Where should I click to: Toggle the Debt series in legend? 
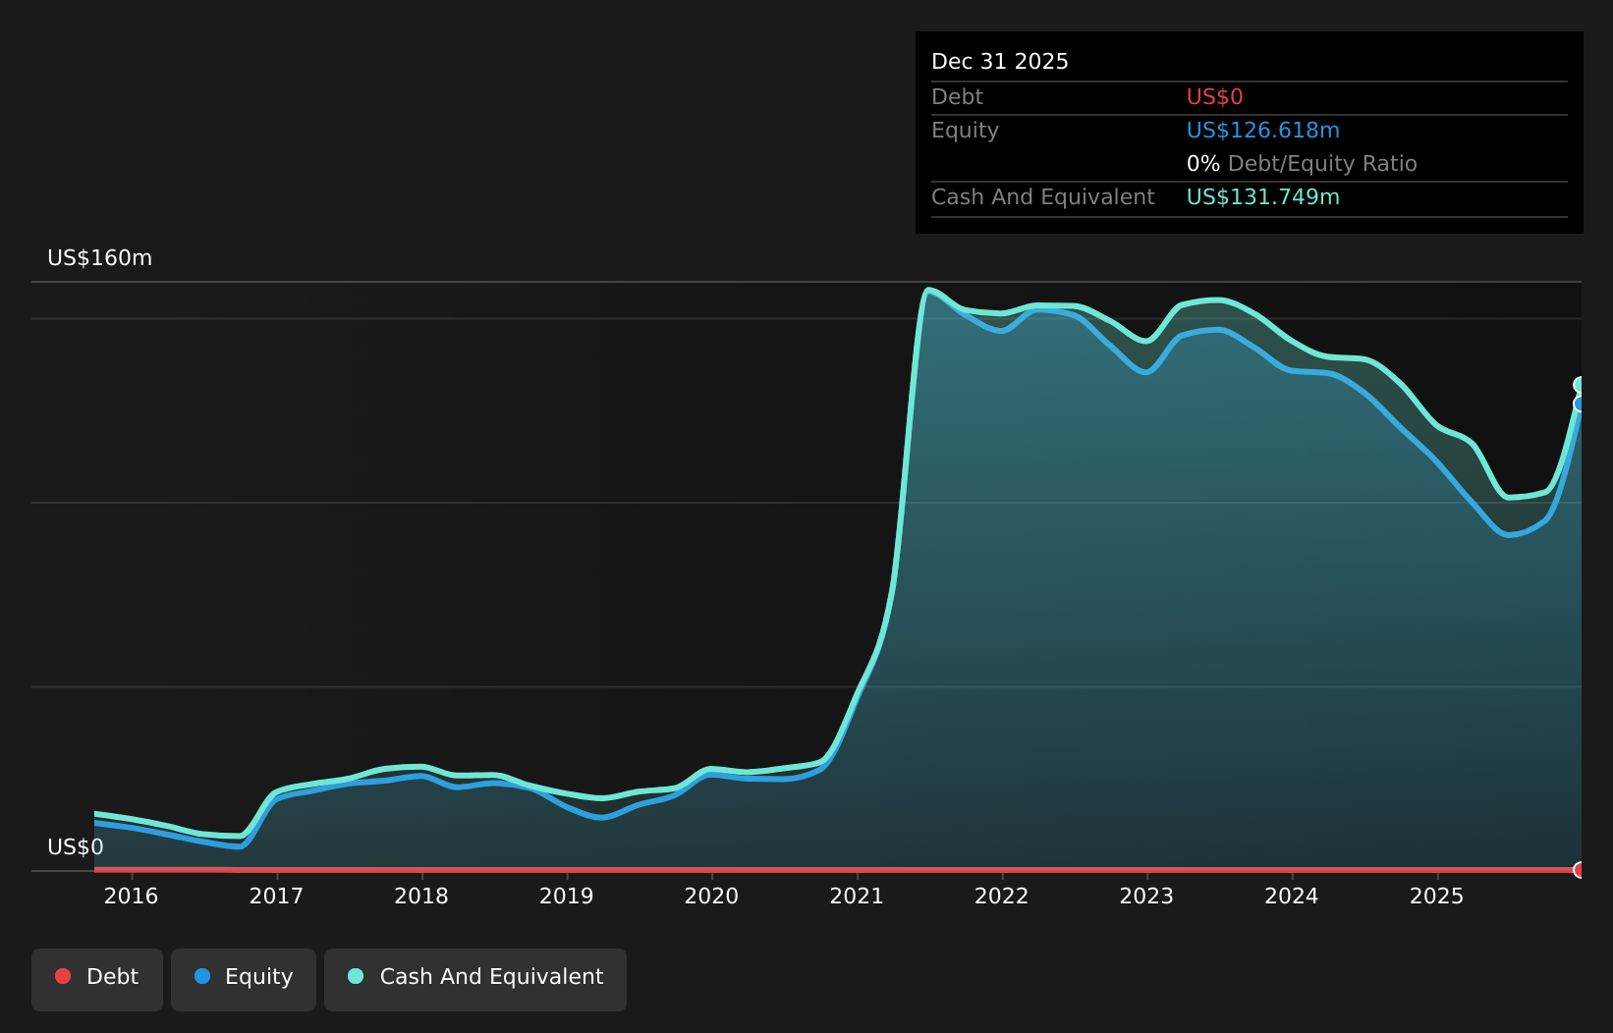[x=97, y=979]
